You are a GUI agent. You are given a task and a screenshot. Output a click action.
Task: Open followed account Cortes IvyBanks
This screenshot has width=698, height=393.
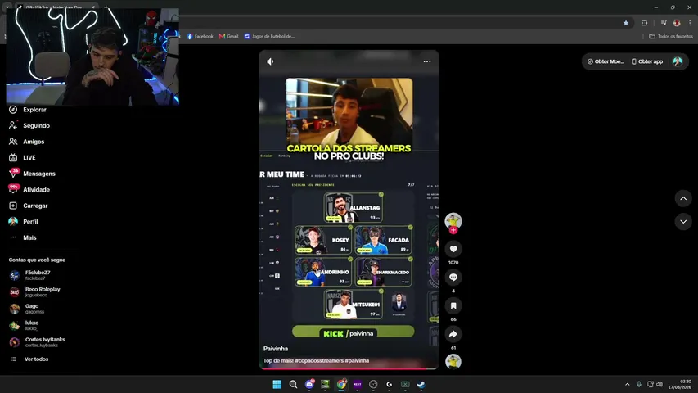[37, 342]
